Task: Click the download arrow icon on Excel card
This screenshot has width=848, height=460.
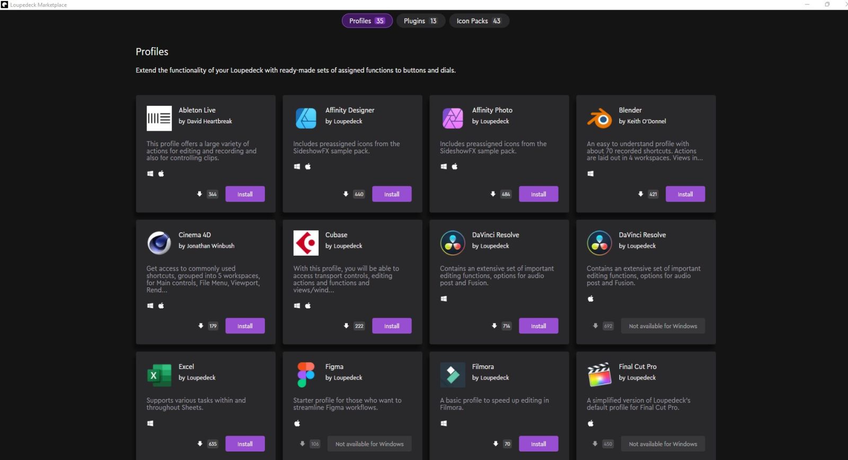Action: [200, 444]
